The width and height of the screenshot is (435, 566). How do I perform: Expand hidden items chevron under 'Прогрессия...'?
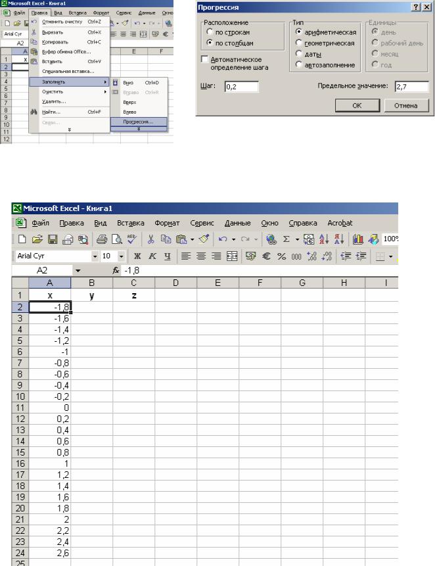coord(139,129)
